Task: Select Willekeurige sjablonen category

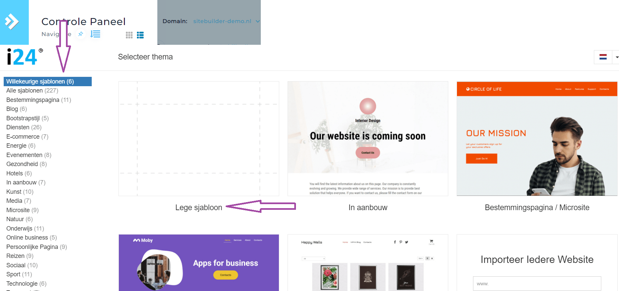Action: coord(48,82)
